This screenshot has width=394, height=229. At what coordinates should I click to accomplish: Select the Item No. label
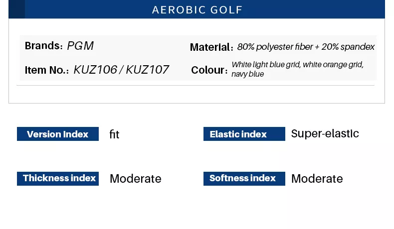(x=47, y=70)
